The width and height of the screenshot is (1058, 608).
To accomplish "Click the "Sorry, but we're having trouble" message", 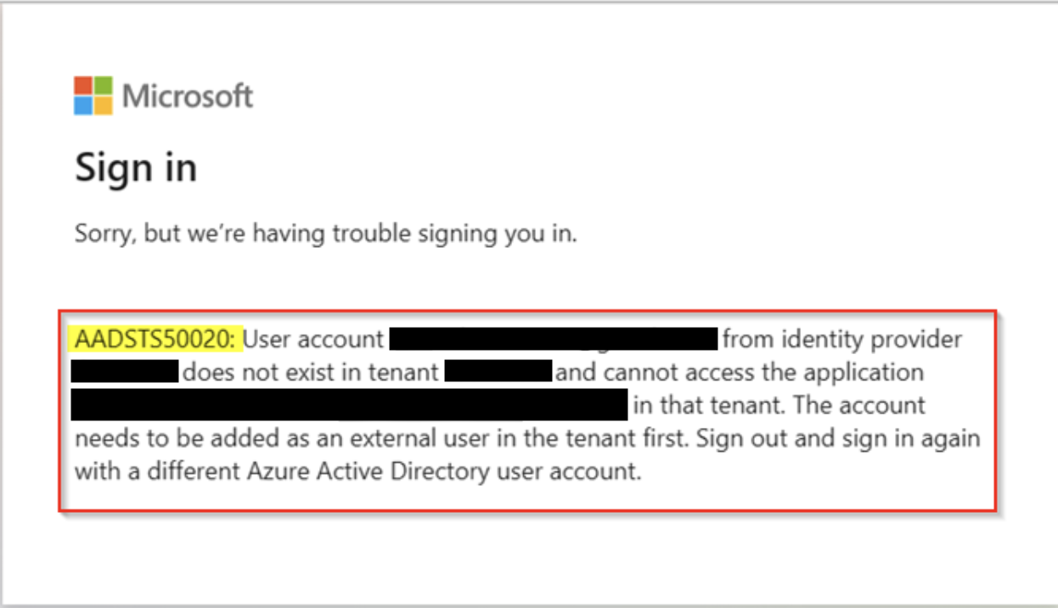I will (326, 234).
